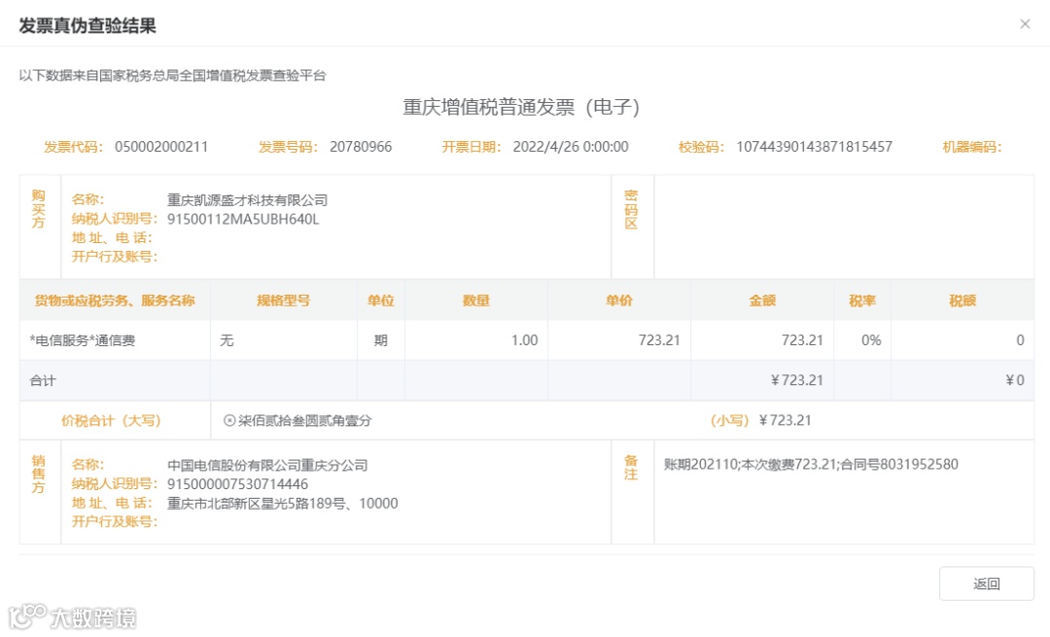Click the 金额 column header

tap(762, 301)
